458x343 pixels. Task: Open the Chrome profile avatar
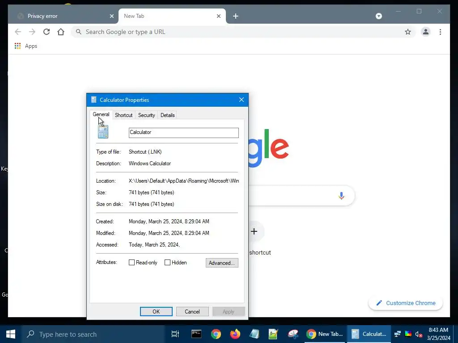[426, 32]
